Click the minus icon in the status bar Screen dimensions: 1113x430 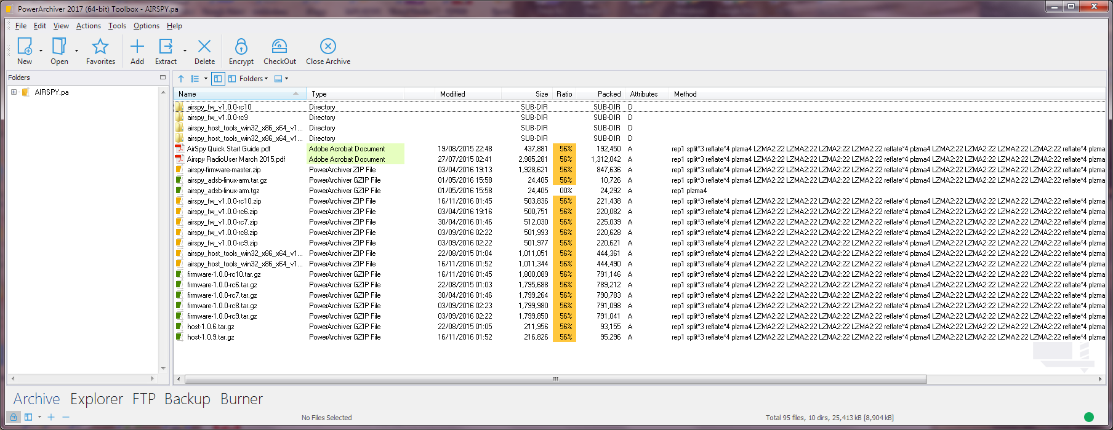click(x=66, y=417)
